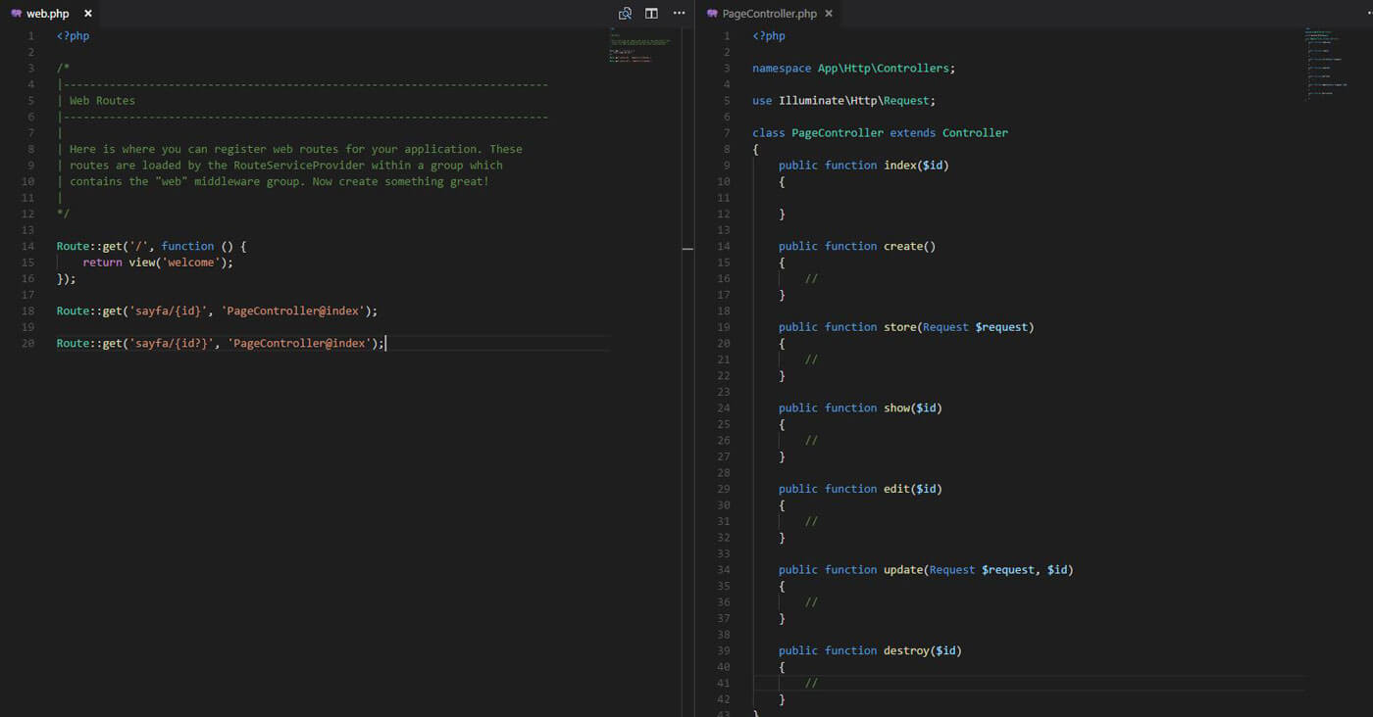This screenshot has width=1373, height=717.
Task: Click the '*/' comment end on line 12
Action: (63, 214)
